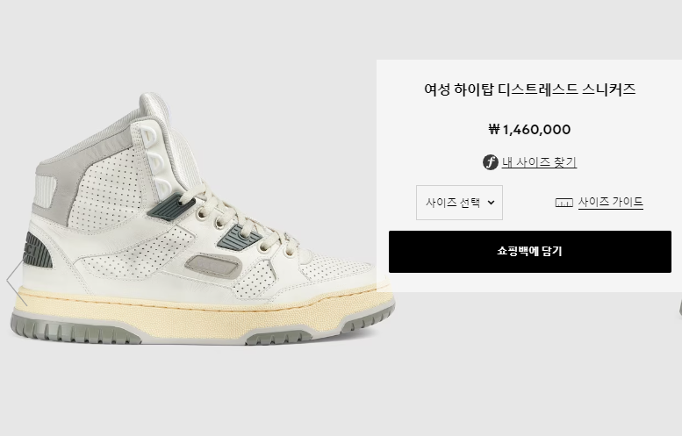This screenshot has height=436, width=682.
Task: Click the upper green lace tab on sneaker
Action: [x=167, y=205]
